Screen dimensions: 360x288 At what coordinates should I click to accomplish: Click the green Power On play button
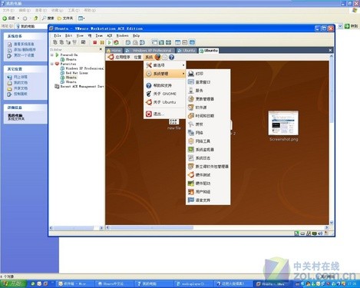[x=109, y=42]
